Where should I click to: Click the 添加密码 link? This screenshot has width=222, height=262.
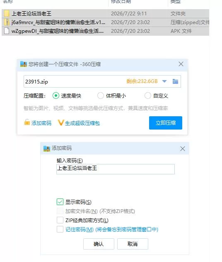(41, 123)
